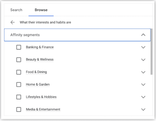Click the segment list vertical scrollbar
This screenshot has height=121, width=156.
pyautogui.click(x=151, y=52)
